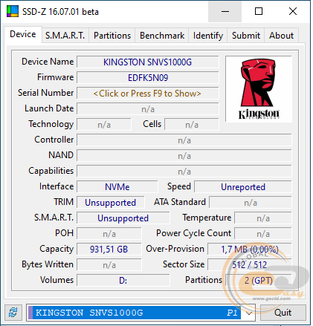Click the Capabilities n/a field
This screenshot has width=313, height=326.
184,172
